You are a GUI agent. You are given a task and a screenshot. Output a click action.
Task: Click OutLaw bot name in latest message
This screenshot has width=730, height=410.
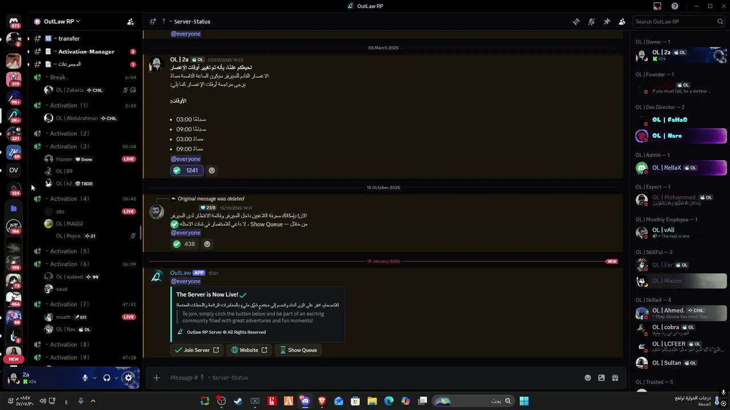[x=180, y=273]
